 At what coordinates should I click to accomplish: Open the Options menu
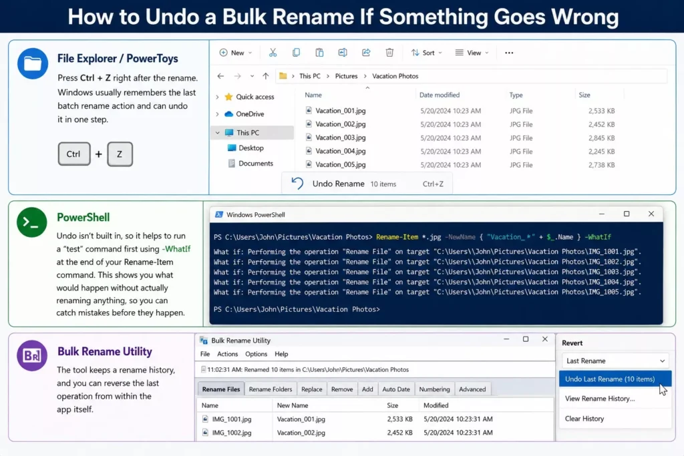coord(256,354)
